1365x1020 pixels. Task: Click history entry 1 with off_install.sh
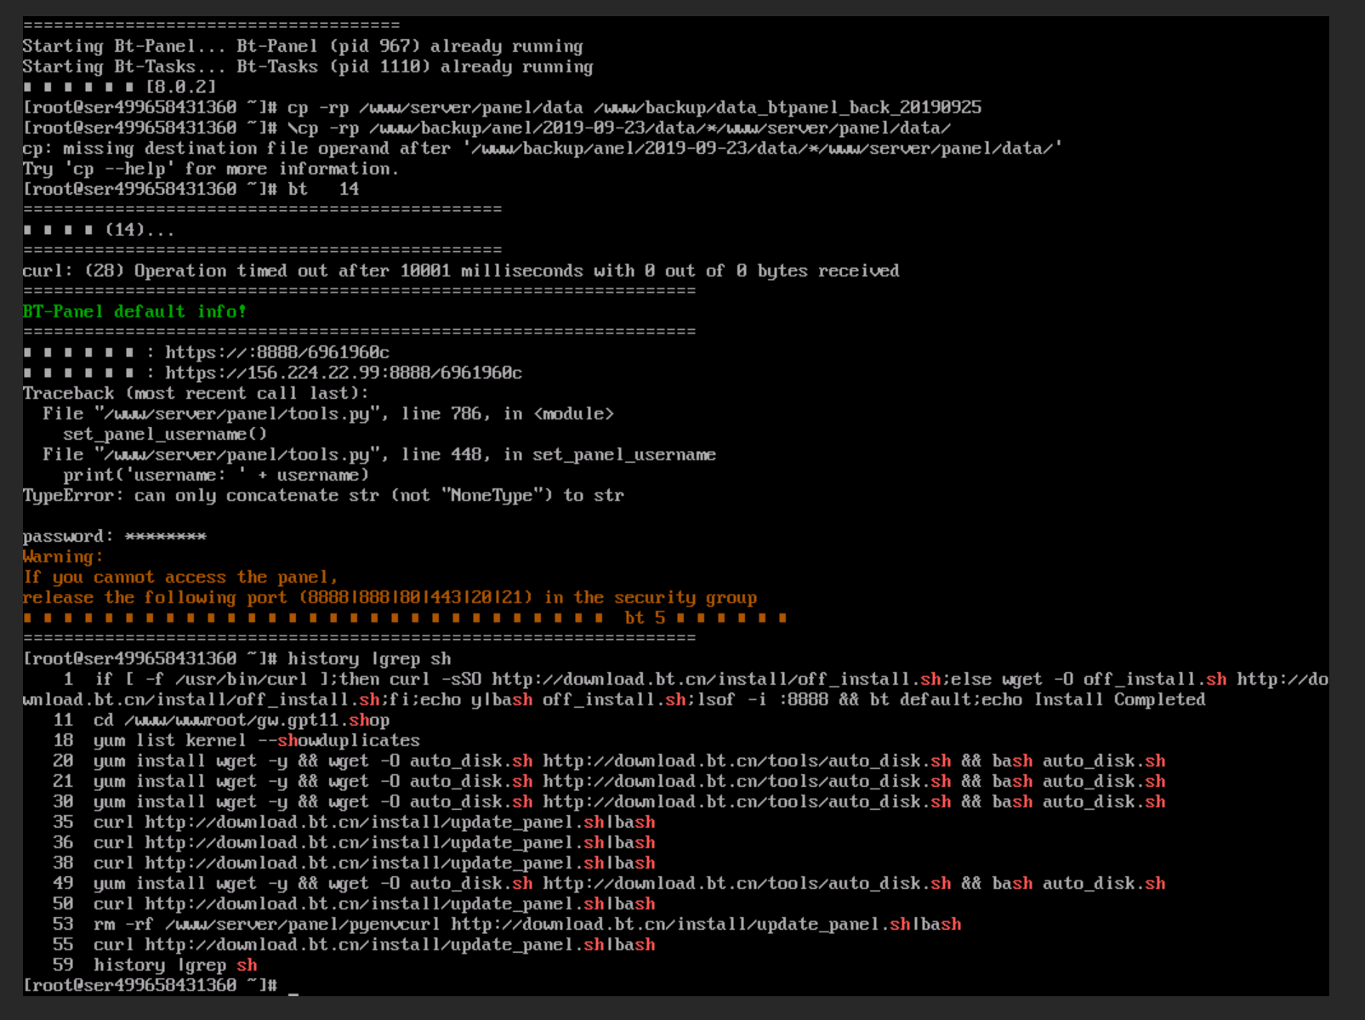pos(675,689)
